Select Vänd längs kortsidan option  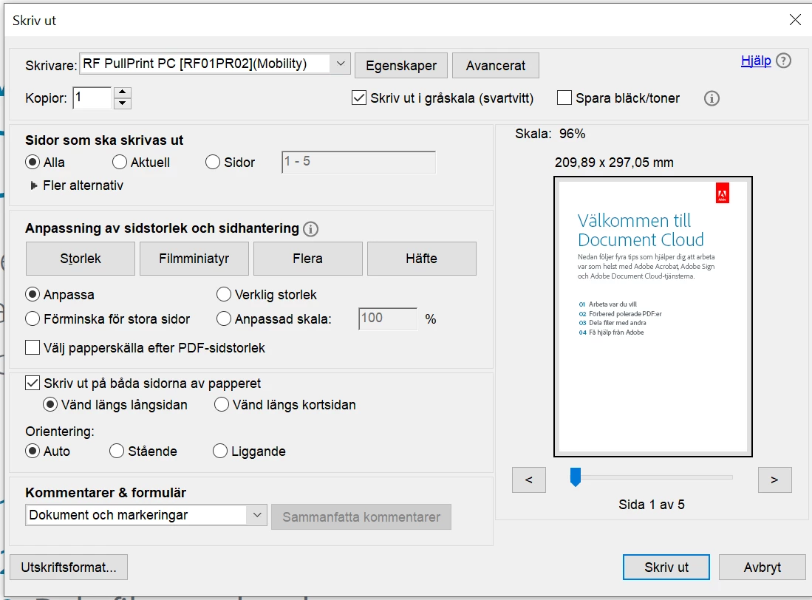222,404
